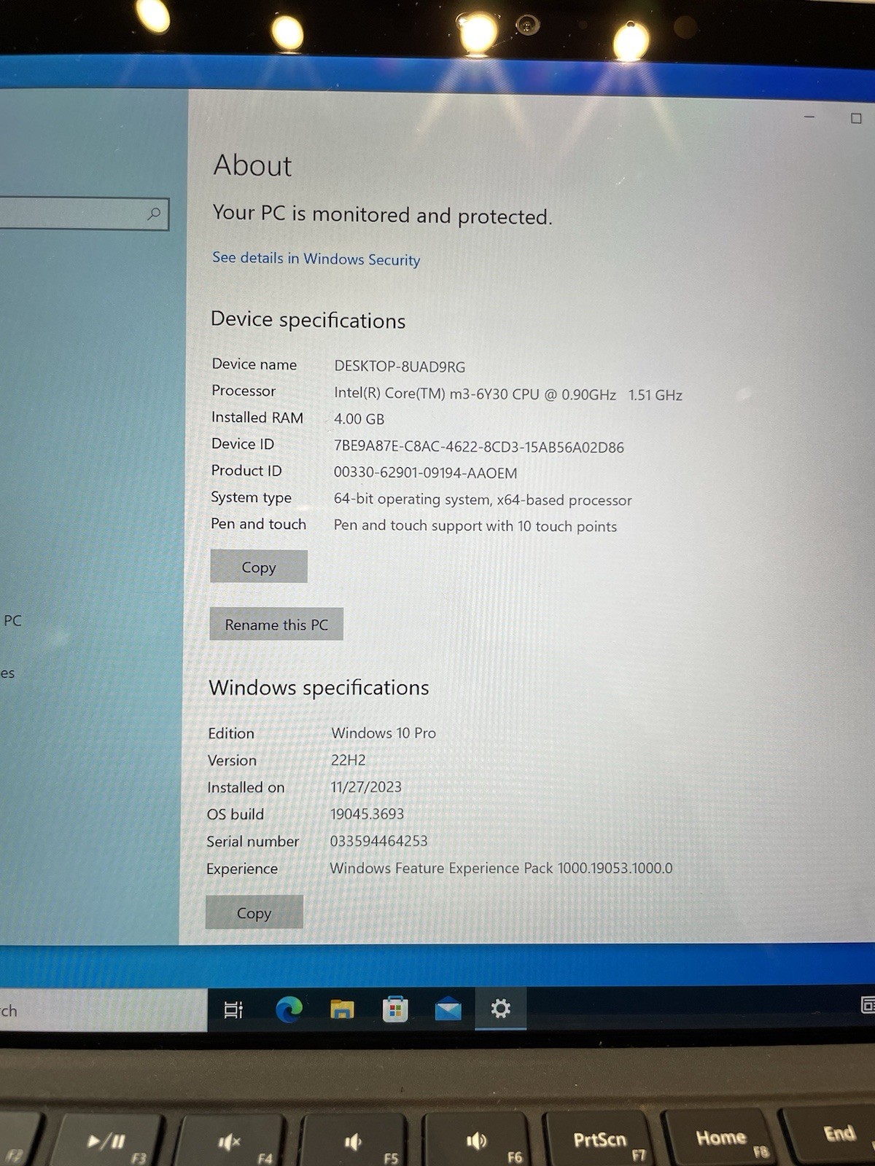Viewport: 875px width, 1166px height.
Task: Maximize the Settings window
Action: 856,118
